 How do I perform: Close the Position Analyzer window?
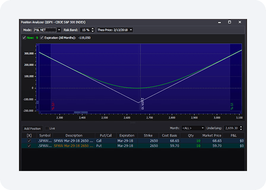click(240, 22)
